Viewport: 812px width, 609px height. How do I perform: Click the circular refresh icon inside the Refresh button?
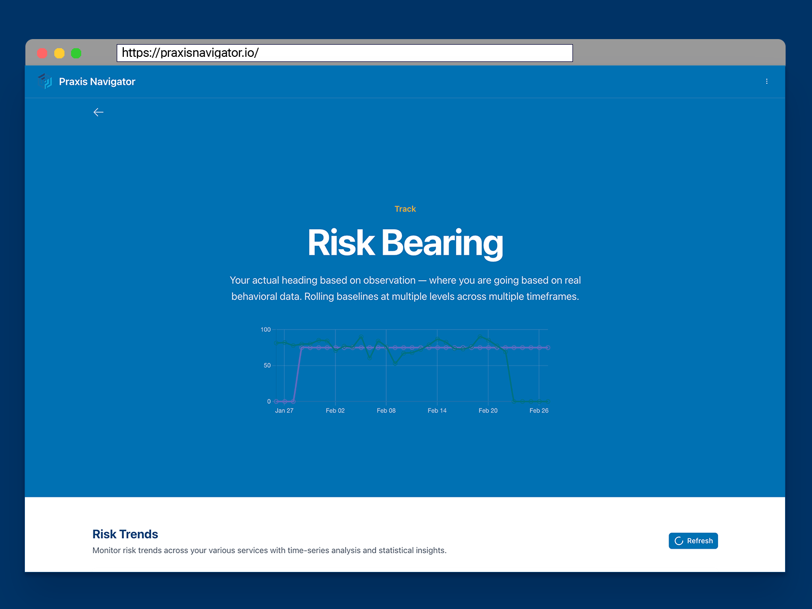[679, 540]
